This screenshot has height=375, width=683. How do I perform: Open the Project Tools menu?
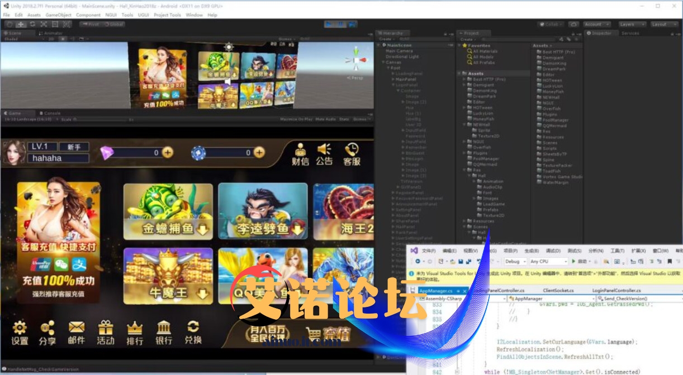[167, 15]
